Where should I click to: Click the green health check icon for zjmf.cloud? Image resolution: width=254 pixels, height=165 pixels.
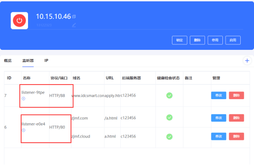(169, 137)
